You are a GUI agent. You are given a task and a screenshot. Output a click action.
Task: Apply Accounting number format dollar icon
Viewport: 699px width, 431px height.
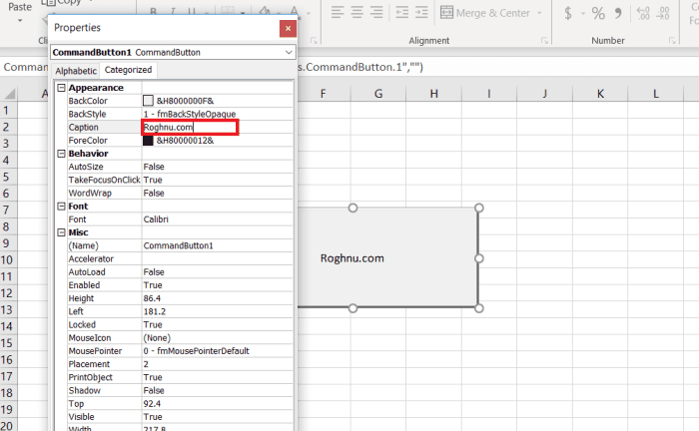[568, 13]
